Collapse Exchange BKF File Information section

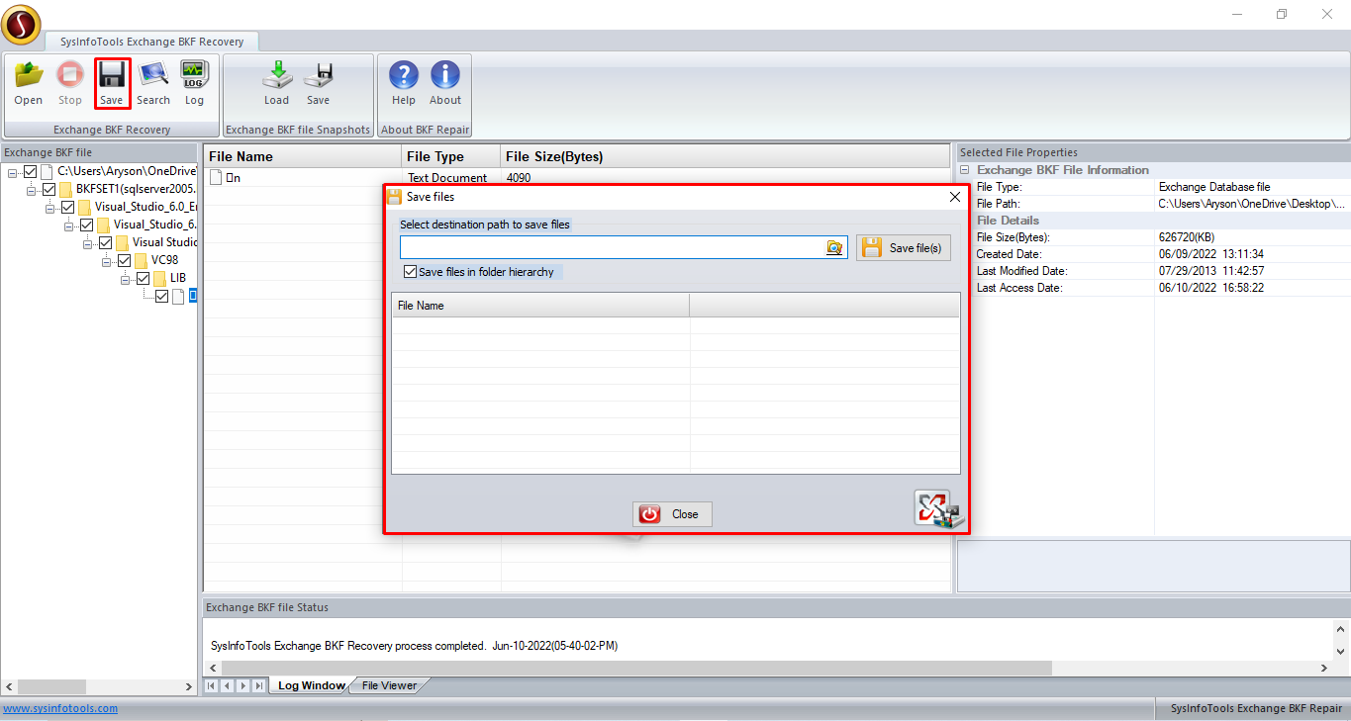965,170
